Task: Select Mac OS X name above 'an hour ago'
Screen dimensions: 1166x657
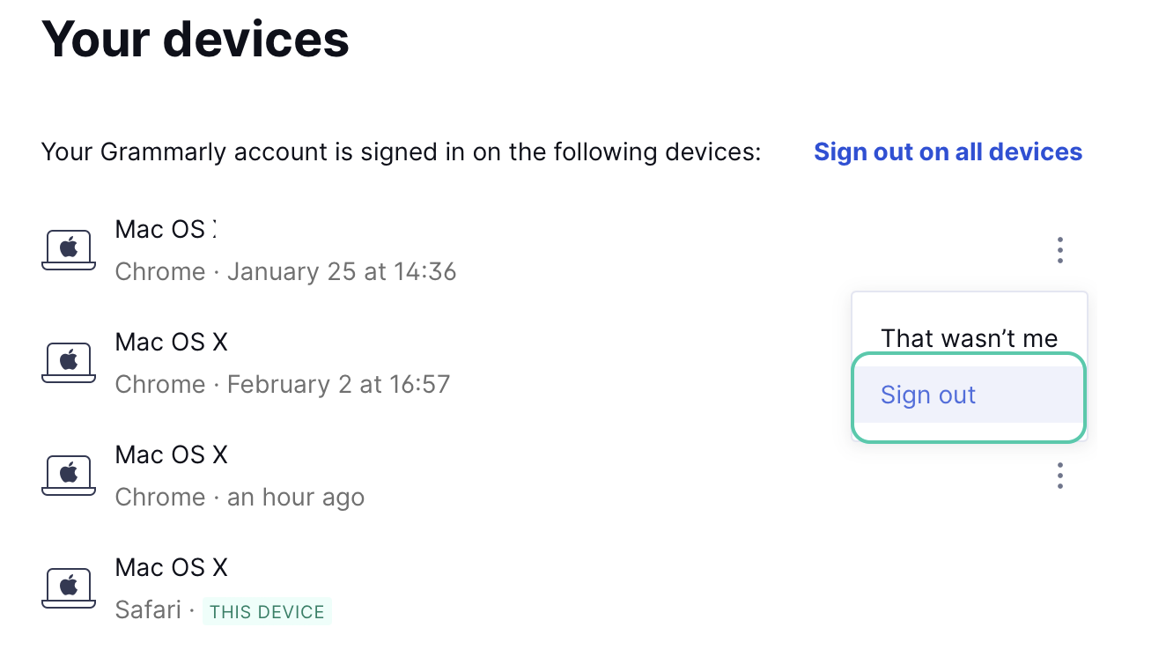Action: point(171,454)
